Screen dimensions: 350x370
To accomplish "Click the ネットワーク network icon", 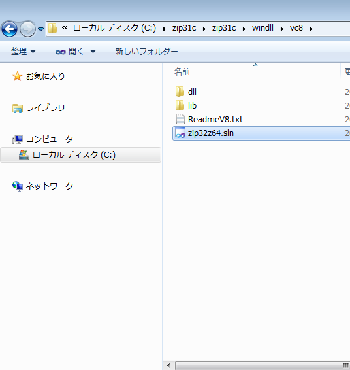I will point(18,186).
